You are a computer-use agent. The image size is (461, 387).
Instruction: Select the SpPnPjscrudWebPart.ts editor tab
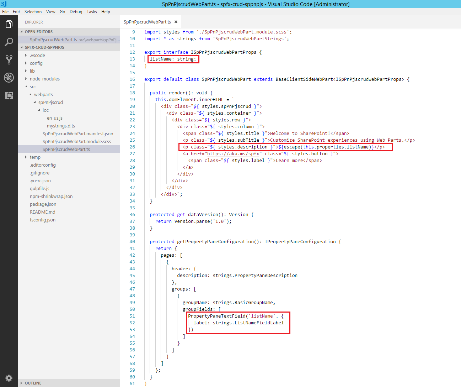tap(147, 22)
